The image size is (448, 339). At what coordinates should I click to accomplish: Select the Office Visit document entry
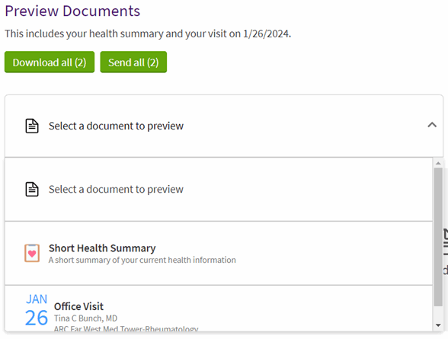click(219, 309)
